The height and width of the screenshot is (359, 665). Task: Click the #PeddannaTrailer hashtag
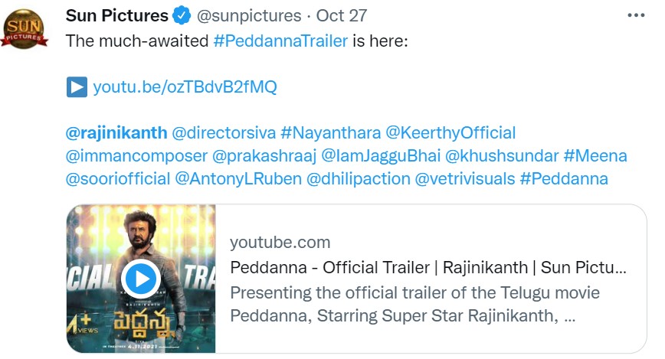(x=280, y=40)
